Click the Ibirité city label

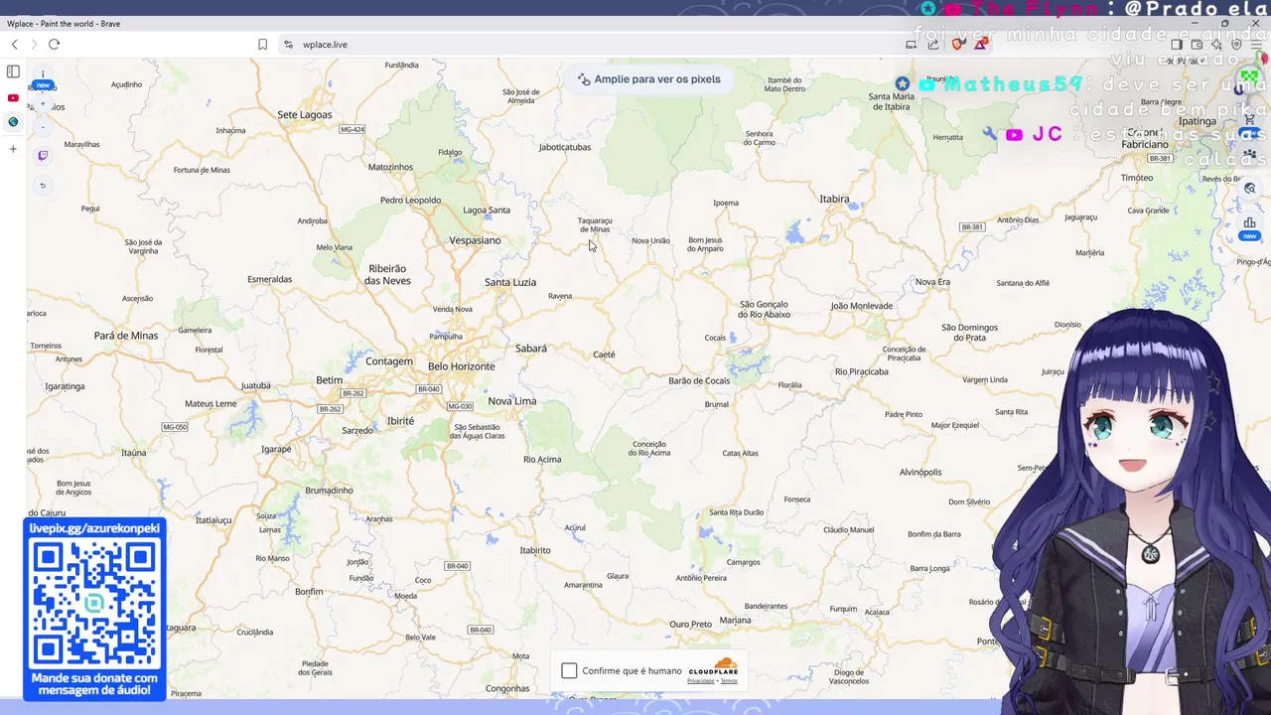tap(400, 421)
